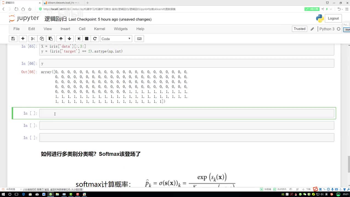The image size is (350, 197).
Task: Click the pencil edit icon beside Trusted
Action: [x=312, y=29]
